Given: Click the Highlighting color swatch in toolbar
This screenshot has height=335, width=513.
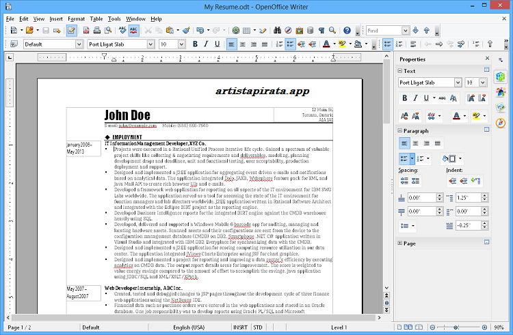Looking at the screenshot, I should [342, 44].
